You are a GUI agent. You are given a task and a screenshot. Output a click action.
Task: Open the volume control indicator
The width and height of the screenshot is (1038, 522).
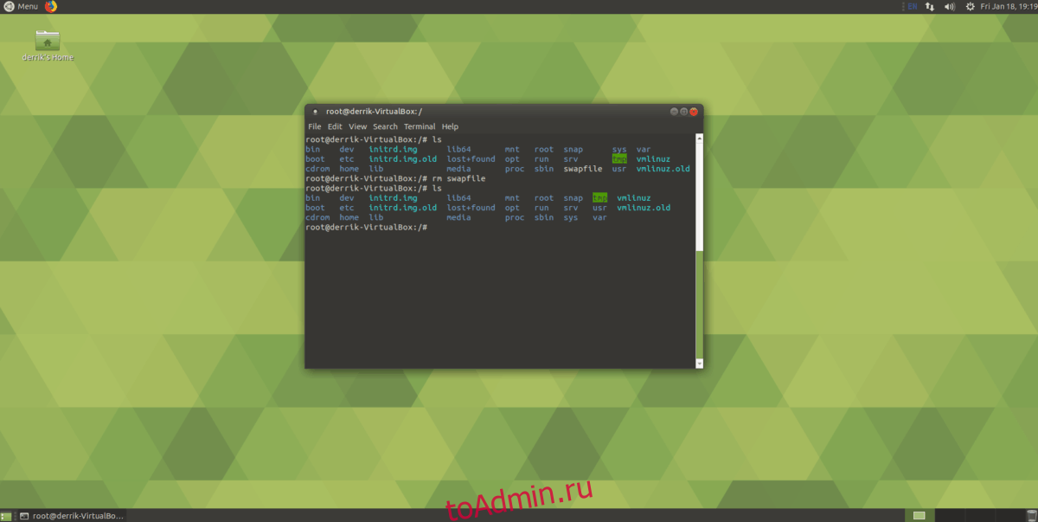point(949,6)
